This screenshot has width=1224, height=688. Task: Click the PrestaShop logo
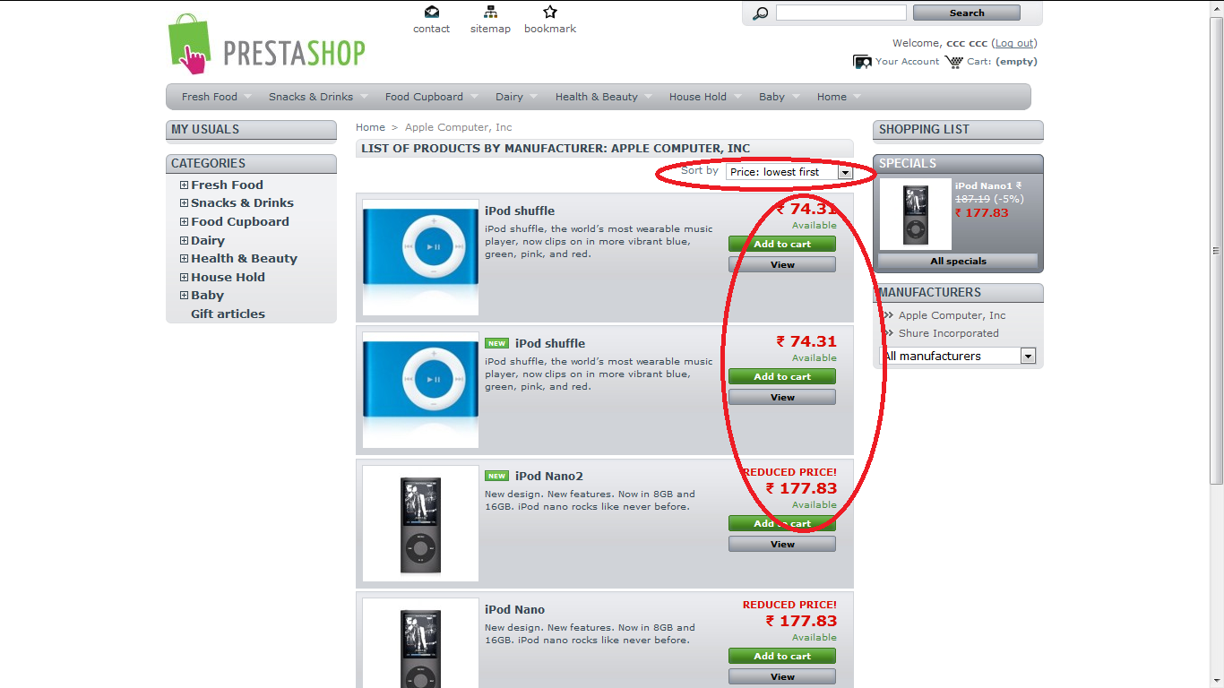coord(266,44)
